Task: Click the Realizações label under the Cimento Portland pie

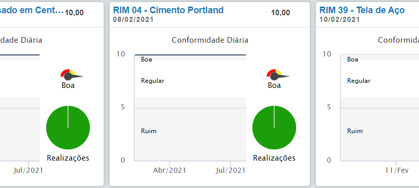Action: (x=274, y=158)
